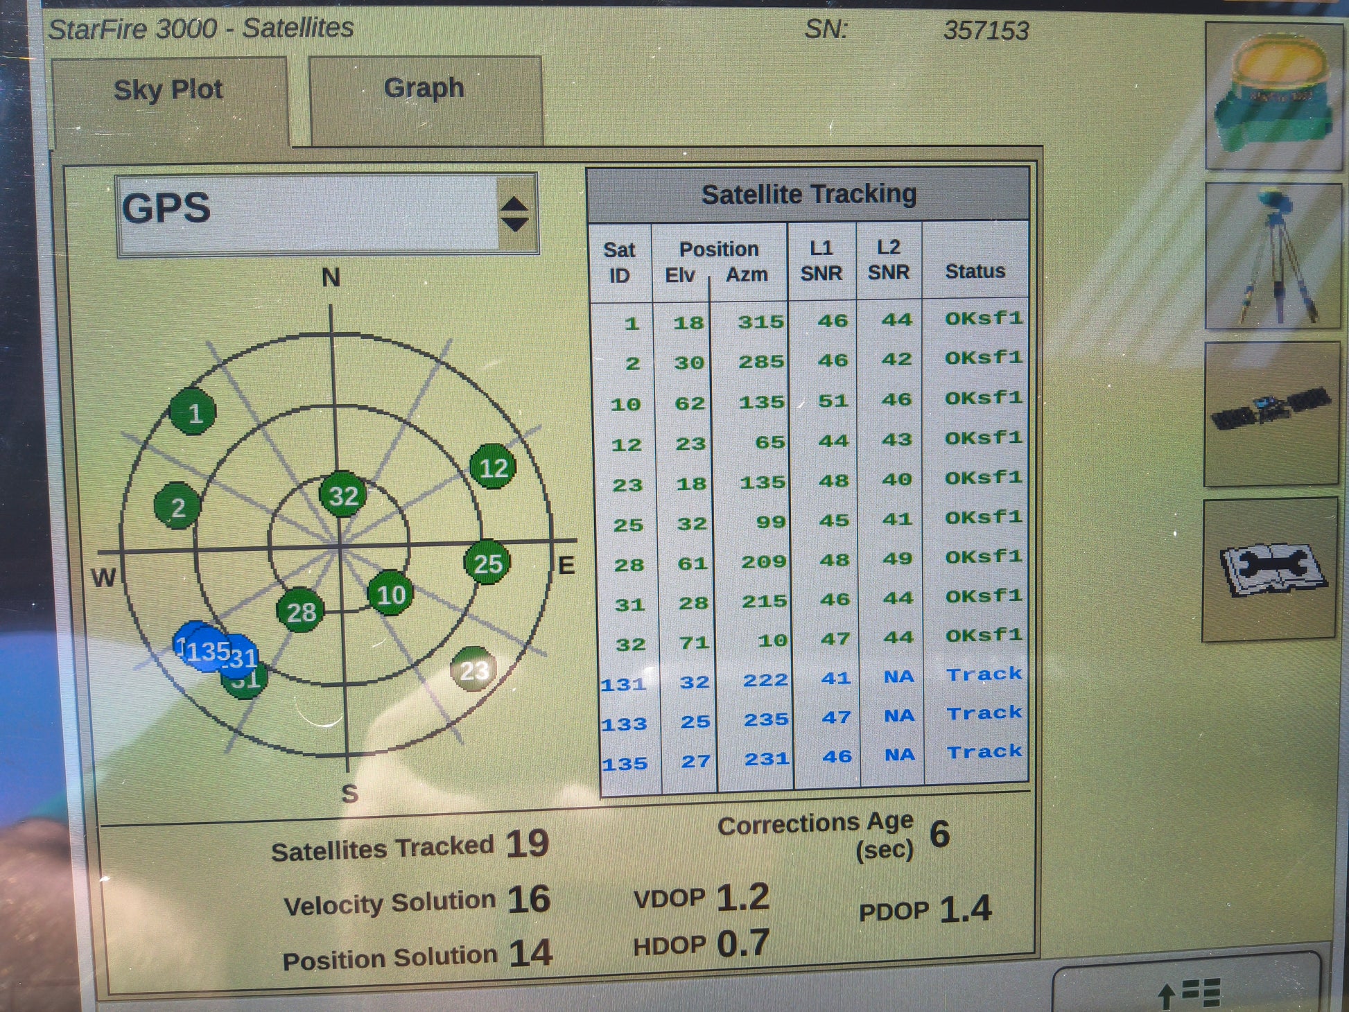This screenshot has height=1012, width=1349.
Task: Open the diagnostics wrench manual icon
Action: (1270, 569)
